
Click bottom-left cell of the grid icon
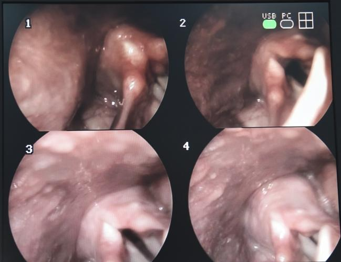pyautogui.click(x=303, y=24)
